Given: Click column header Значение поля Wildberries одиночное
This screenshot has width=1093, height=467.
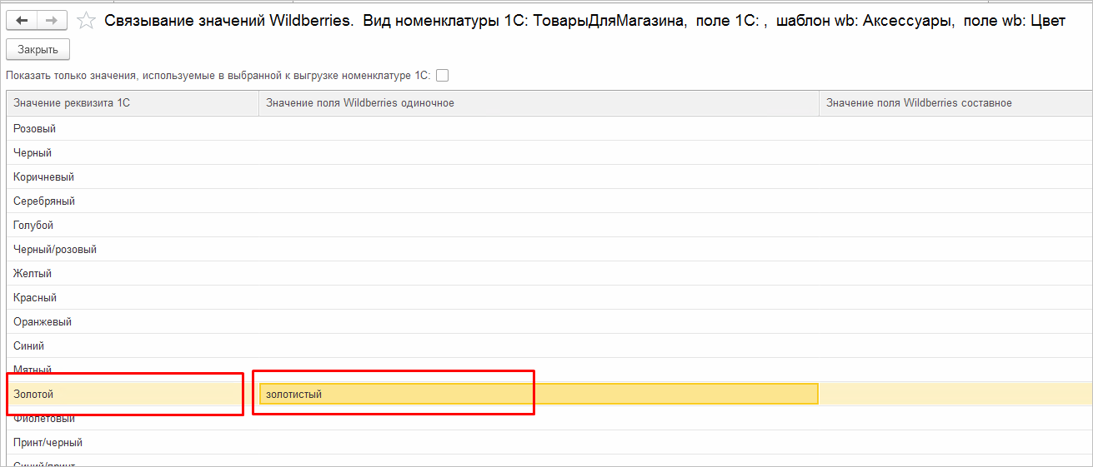Looking at the screenshot, I should coord(539,102).
